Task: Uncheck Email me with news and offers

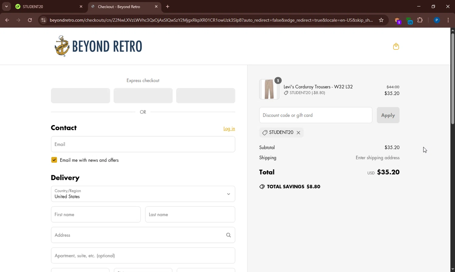Action: (x=54, y=160)
